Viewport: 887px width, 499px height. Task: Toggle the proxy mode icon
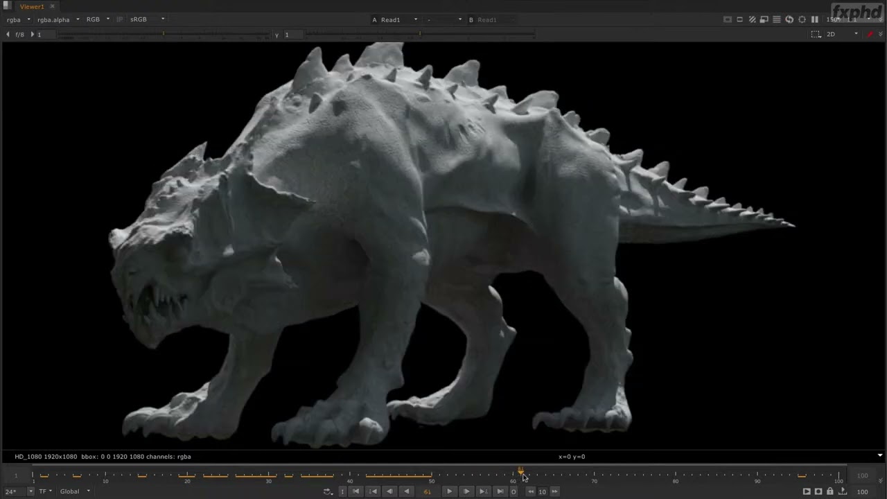(x=753, y=19)
